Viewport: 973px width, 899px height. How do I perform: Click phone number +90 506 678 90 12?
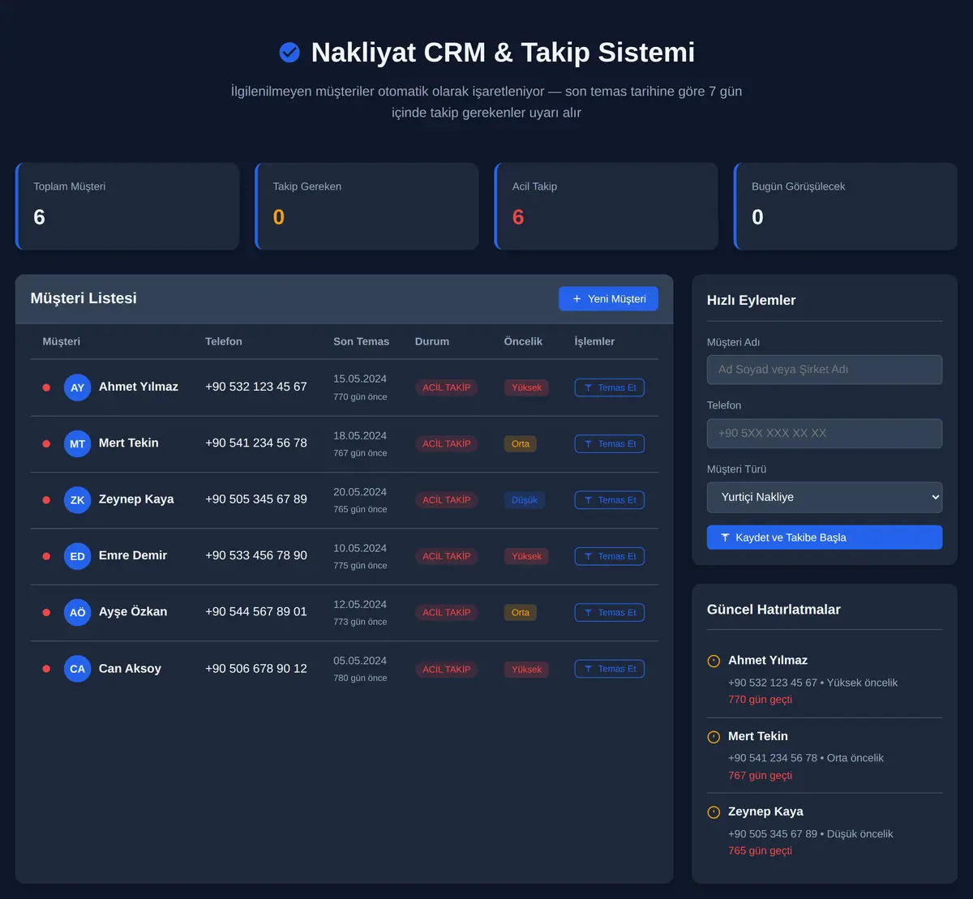click(x=256, y=668)
